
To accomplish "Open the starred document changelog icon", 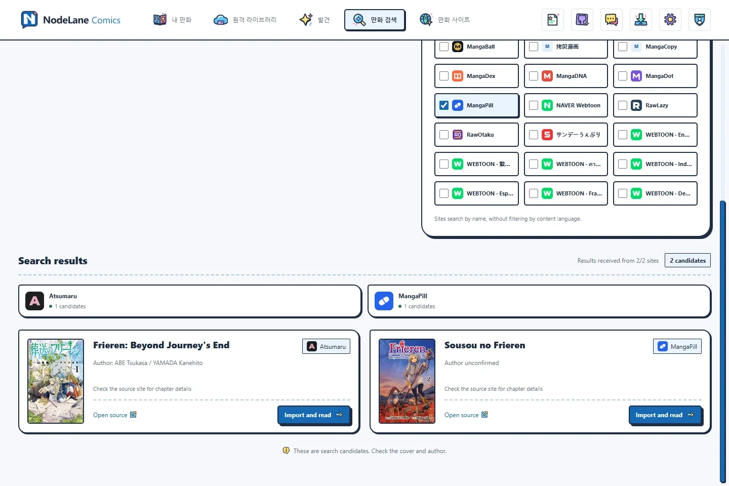I will [553, 20].
